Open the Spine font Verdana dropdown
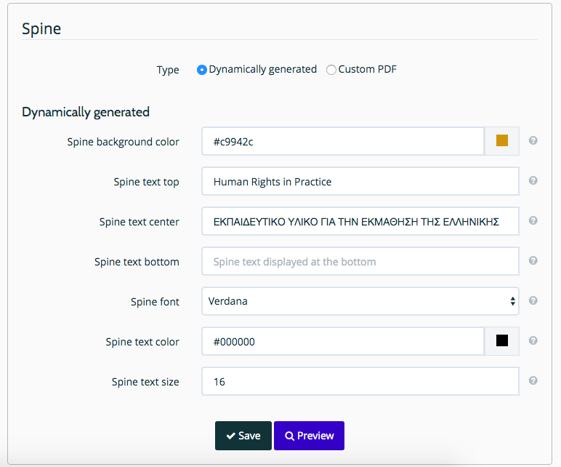Screen dimensions: 561x467 pos(360,301)
